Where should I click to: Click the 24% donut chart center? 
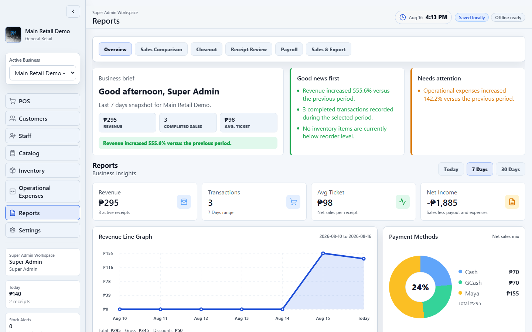420,287
